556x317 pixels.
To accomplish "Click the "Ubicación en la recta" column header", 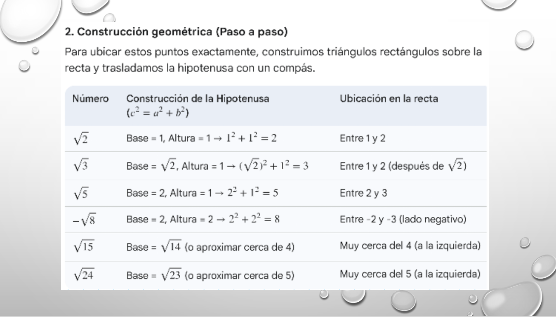I will click(x=389, y=99).
